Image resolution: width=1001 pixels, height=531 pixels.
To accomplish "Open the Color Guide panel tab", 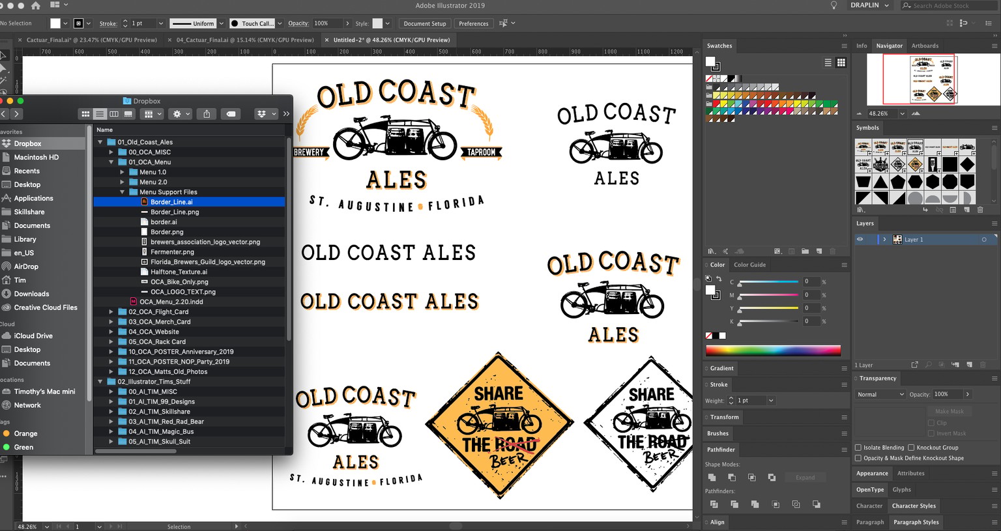I will click(749, 265).
